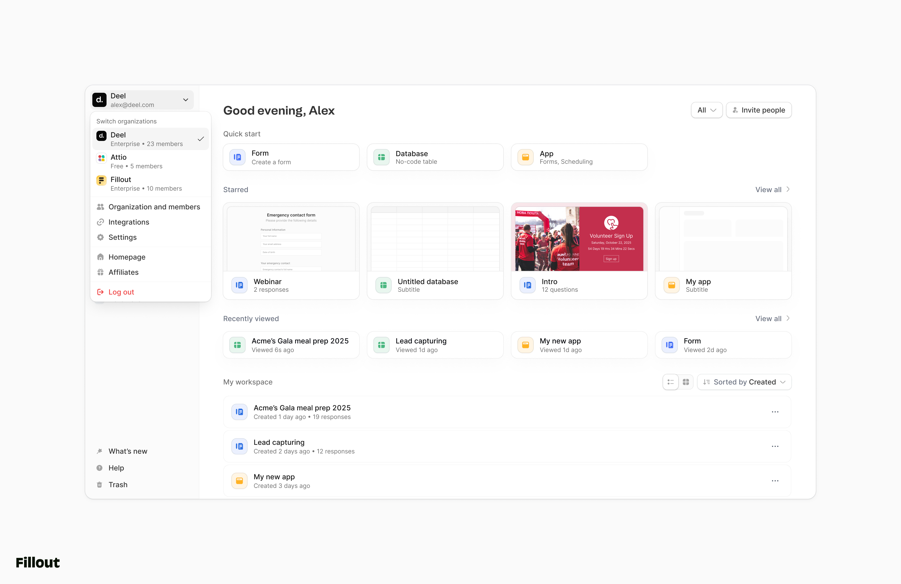Click the Help text in sidebar
The image size is (901, 584).
pyautogui.click(x=116, y=468)
